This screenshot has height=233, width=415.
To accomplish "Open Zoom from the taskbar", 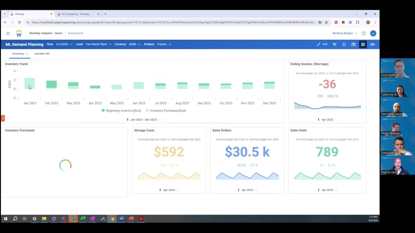I will (x=122, y=219).
